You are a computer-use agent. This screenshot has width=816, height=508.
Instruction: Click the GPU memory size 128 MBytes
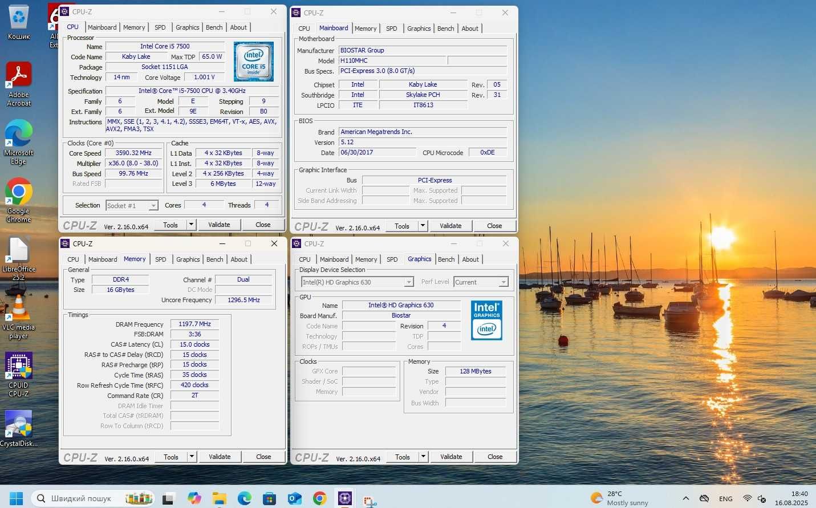click(x=476, y=371)
